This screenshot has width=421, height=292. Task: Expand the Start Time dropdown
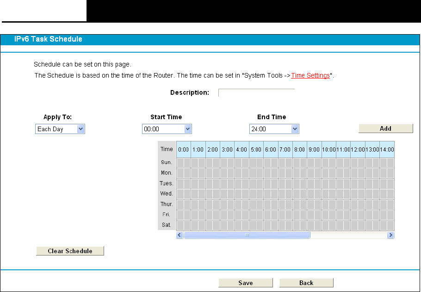[x=167, y=129]
